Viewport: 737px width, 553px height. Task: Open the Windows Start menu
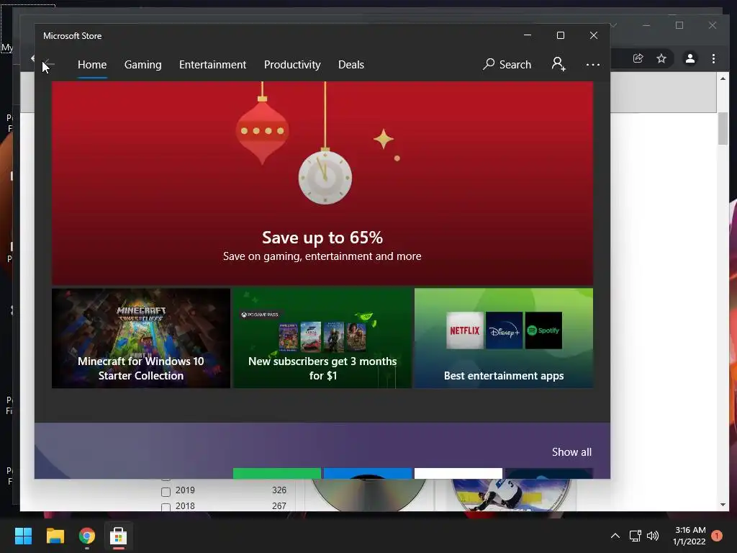tap(23, 536)
